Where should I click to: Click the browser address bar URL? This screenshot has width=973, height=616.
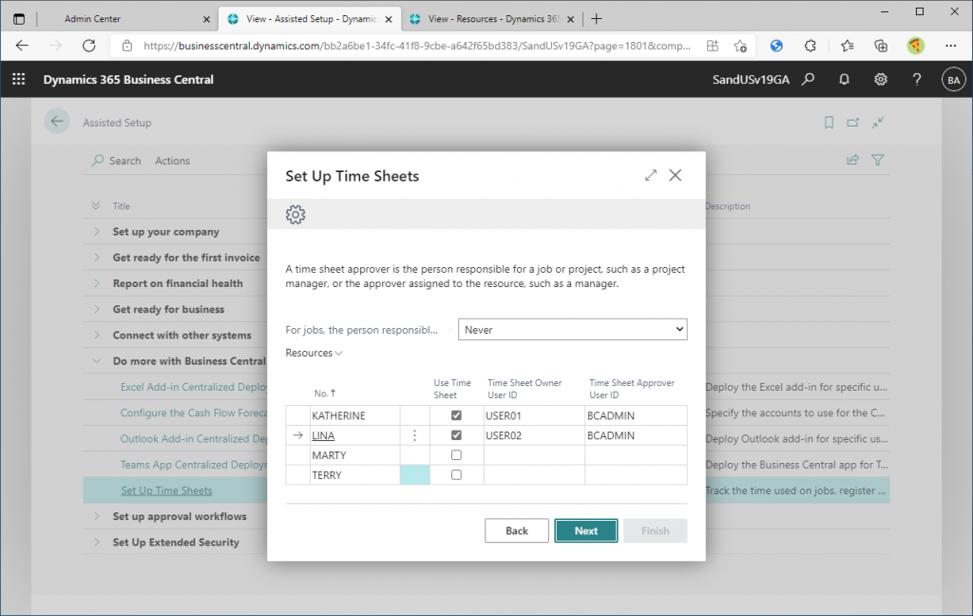point(416,46)
